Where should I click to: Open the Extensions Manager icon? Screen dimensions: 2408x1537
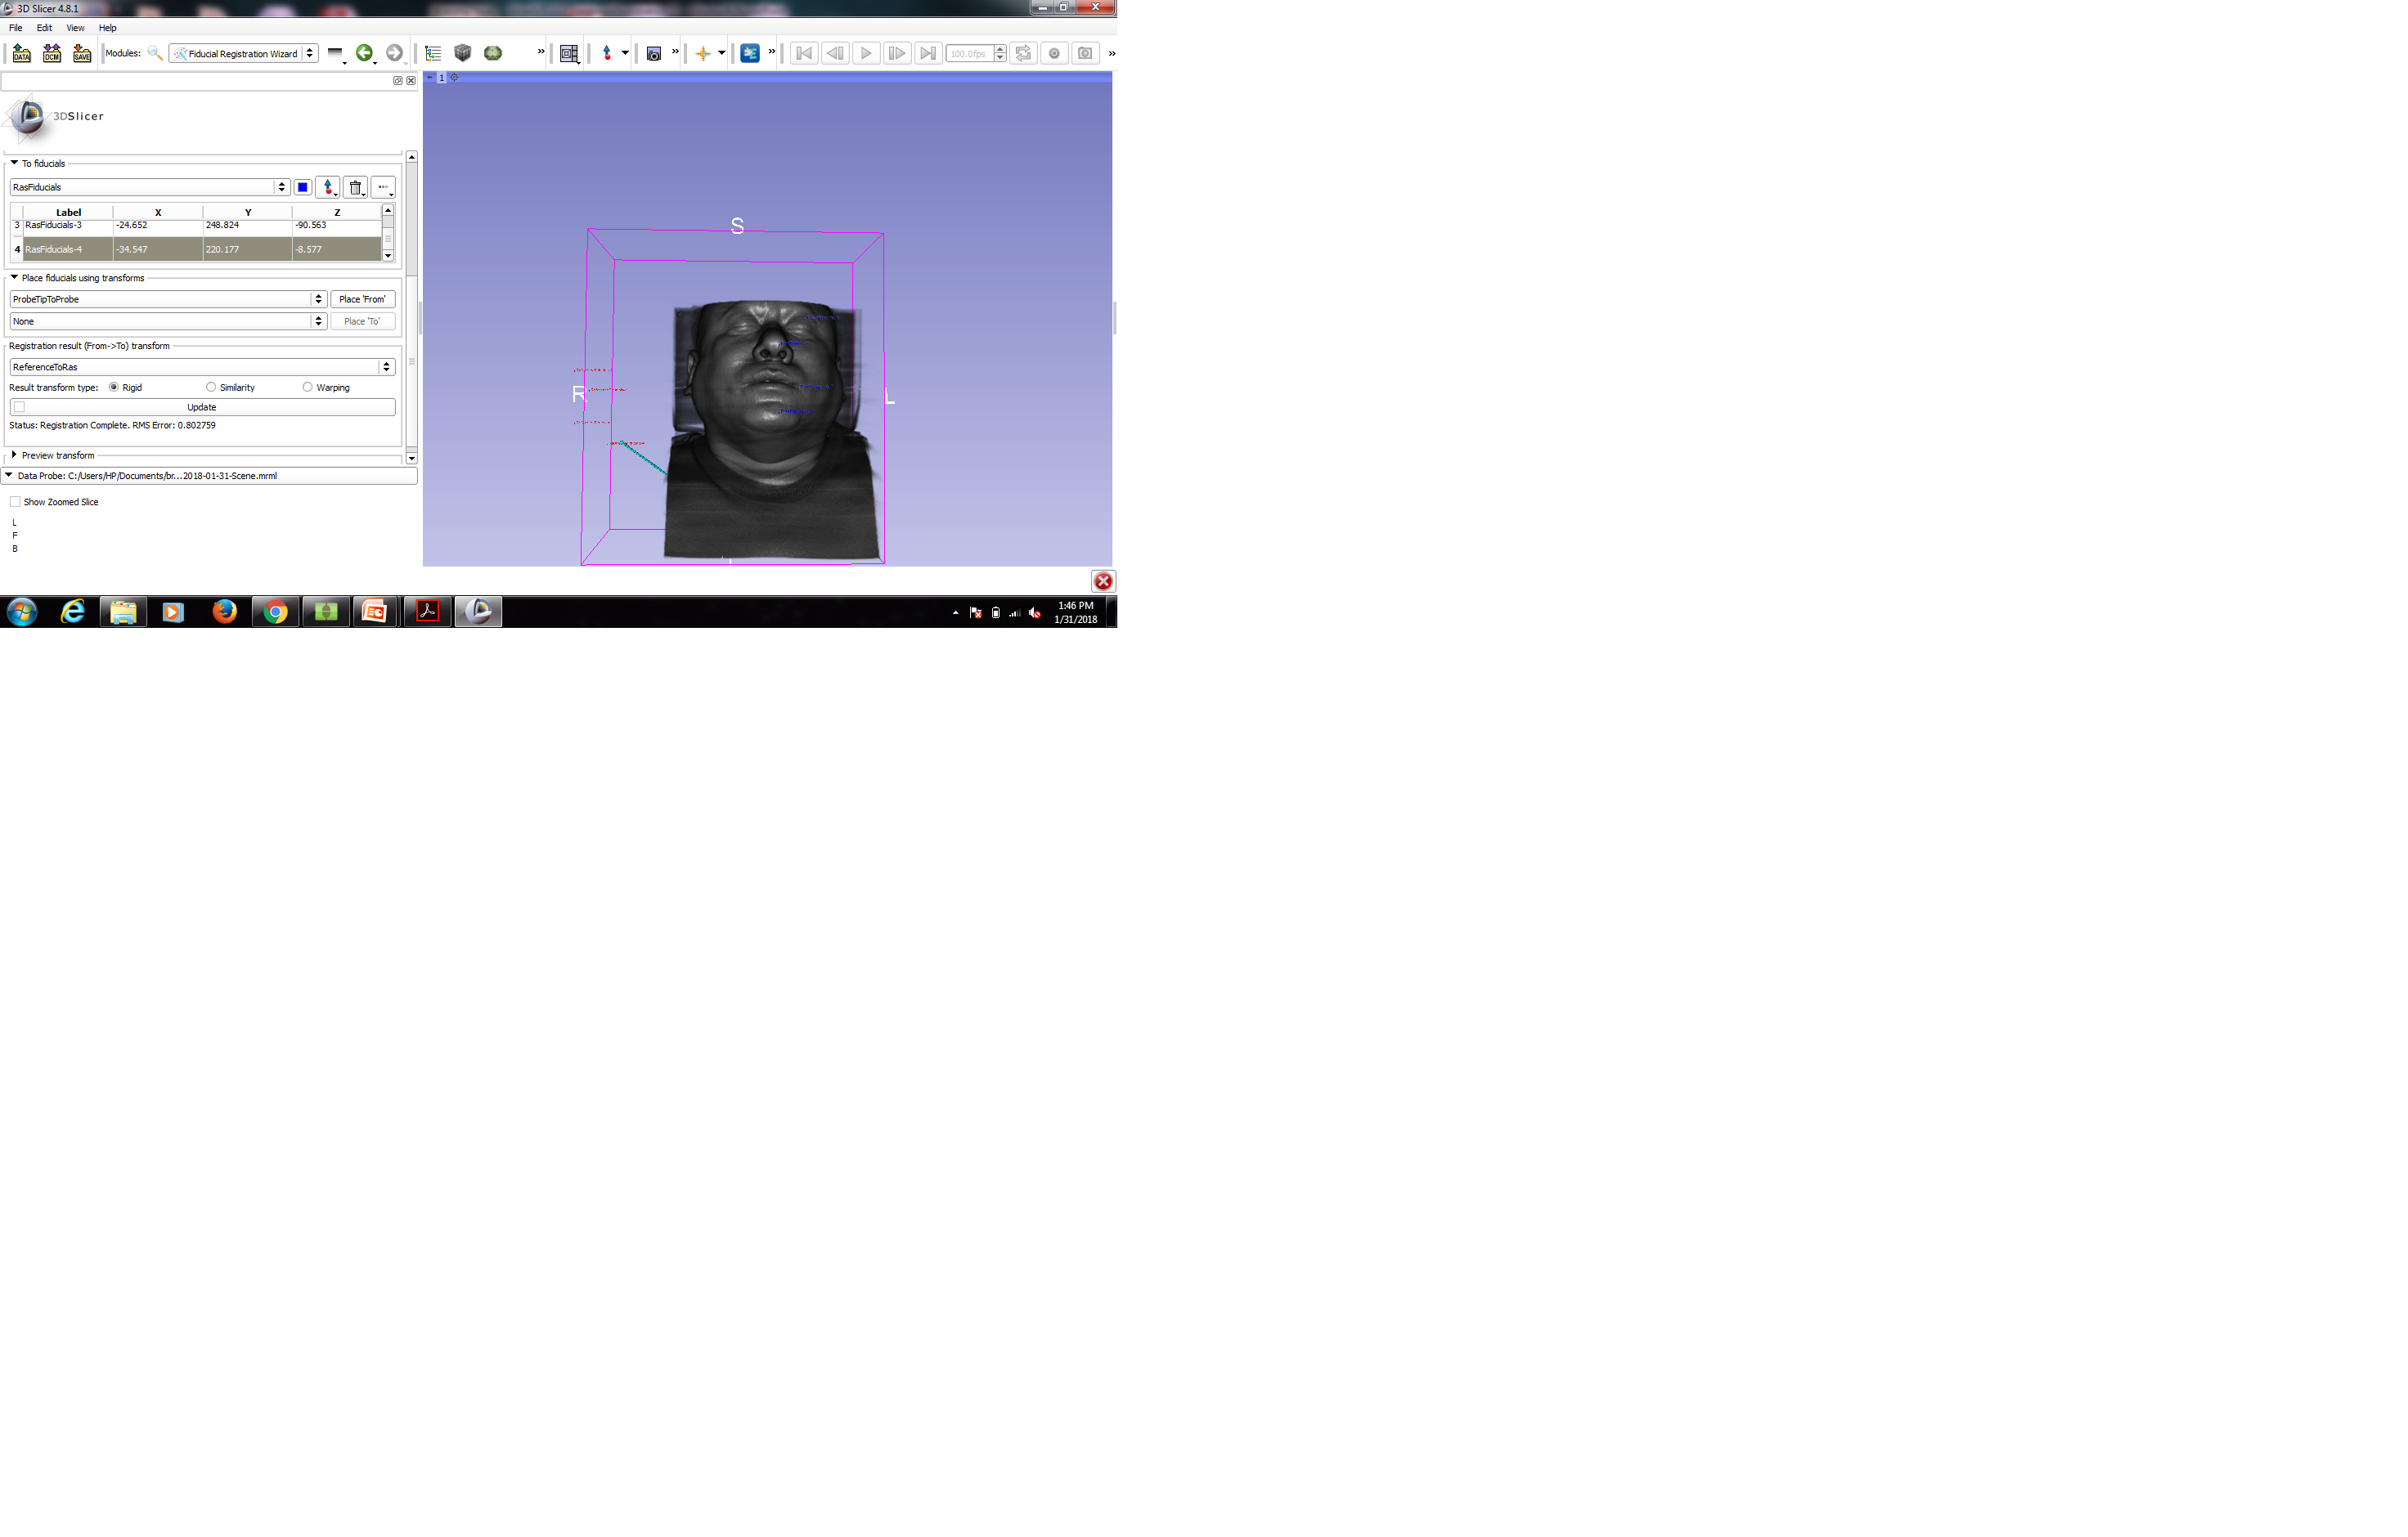pos(749,53)
